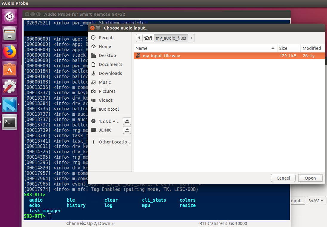Open the Ubuntu dash search icon
Image resolution: width=327 pixels, height=227 pixels.
point(10,16)
